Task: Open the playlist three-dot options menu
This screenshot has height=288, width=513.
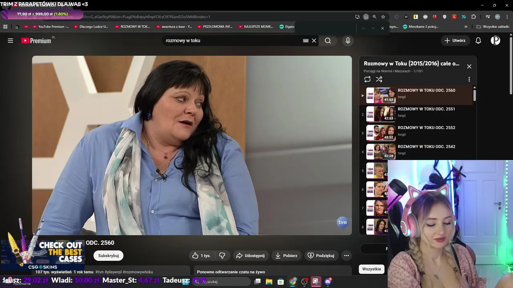Action: point(469,79)
